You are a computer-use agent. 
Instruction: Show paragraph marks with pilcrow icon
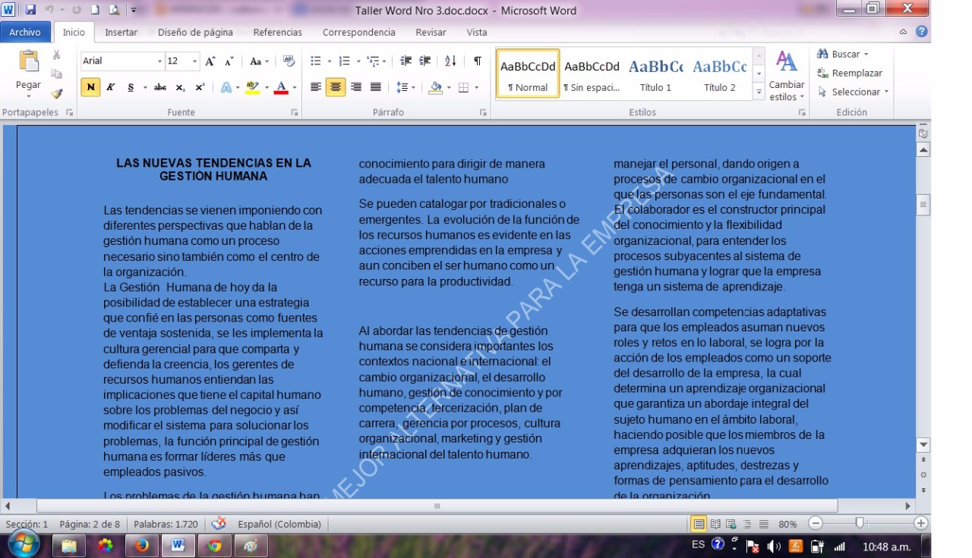click(477, 61)
